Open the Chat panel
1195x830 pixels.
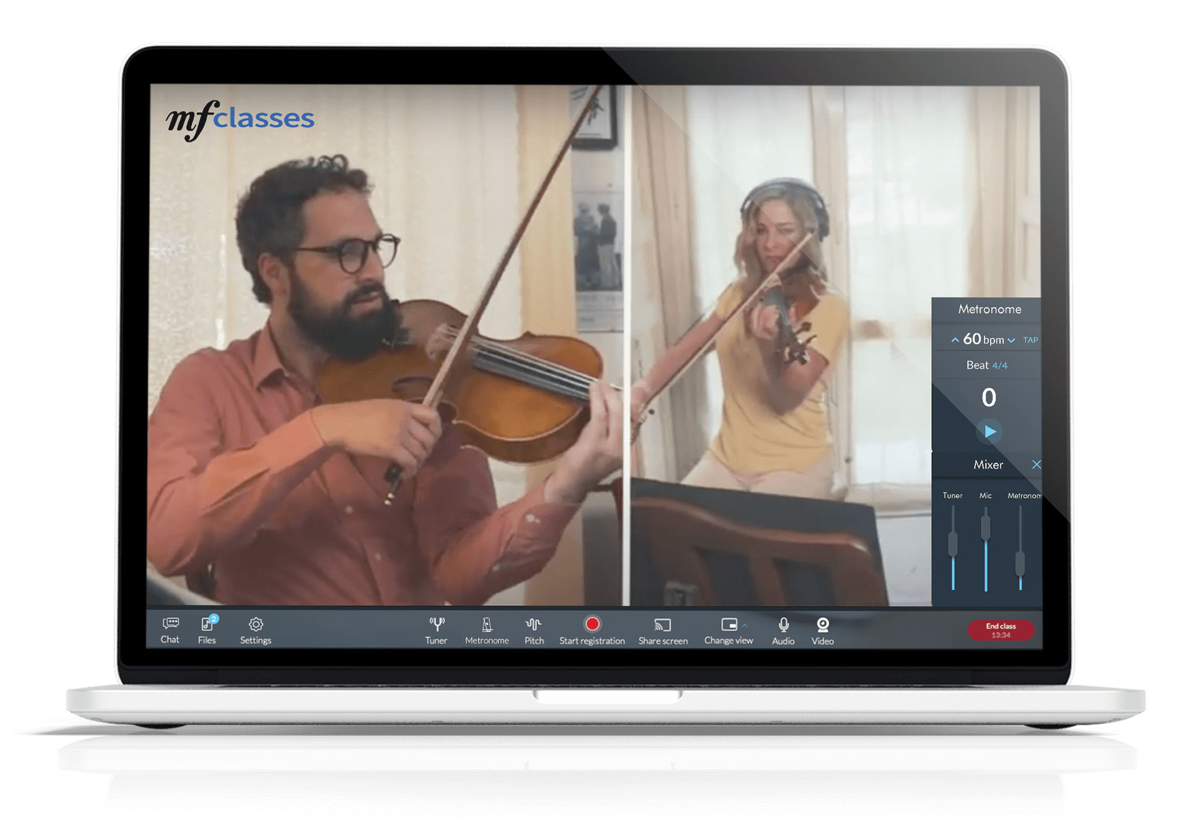(168, 631)
